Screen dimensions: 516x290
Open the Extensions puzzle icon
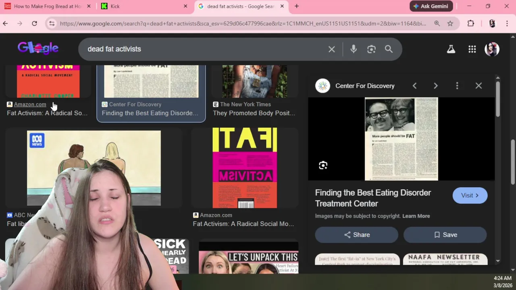coord(471,23)
